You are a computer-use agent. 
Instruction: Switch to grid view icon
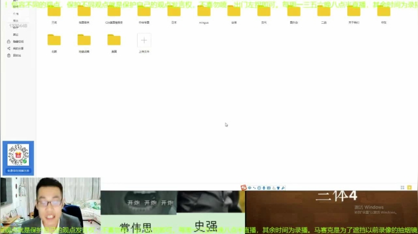point(402,188)
